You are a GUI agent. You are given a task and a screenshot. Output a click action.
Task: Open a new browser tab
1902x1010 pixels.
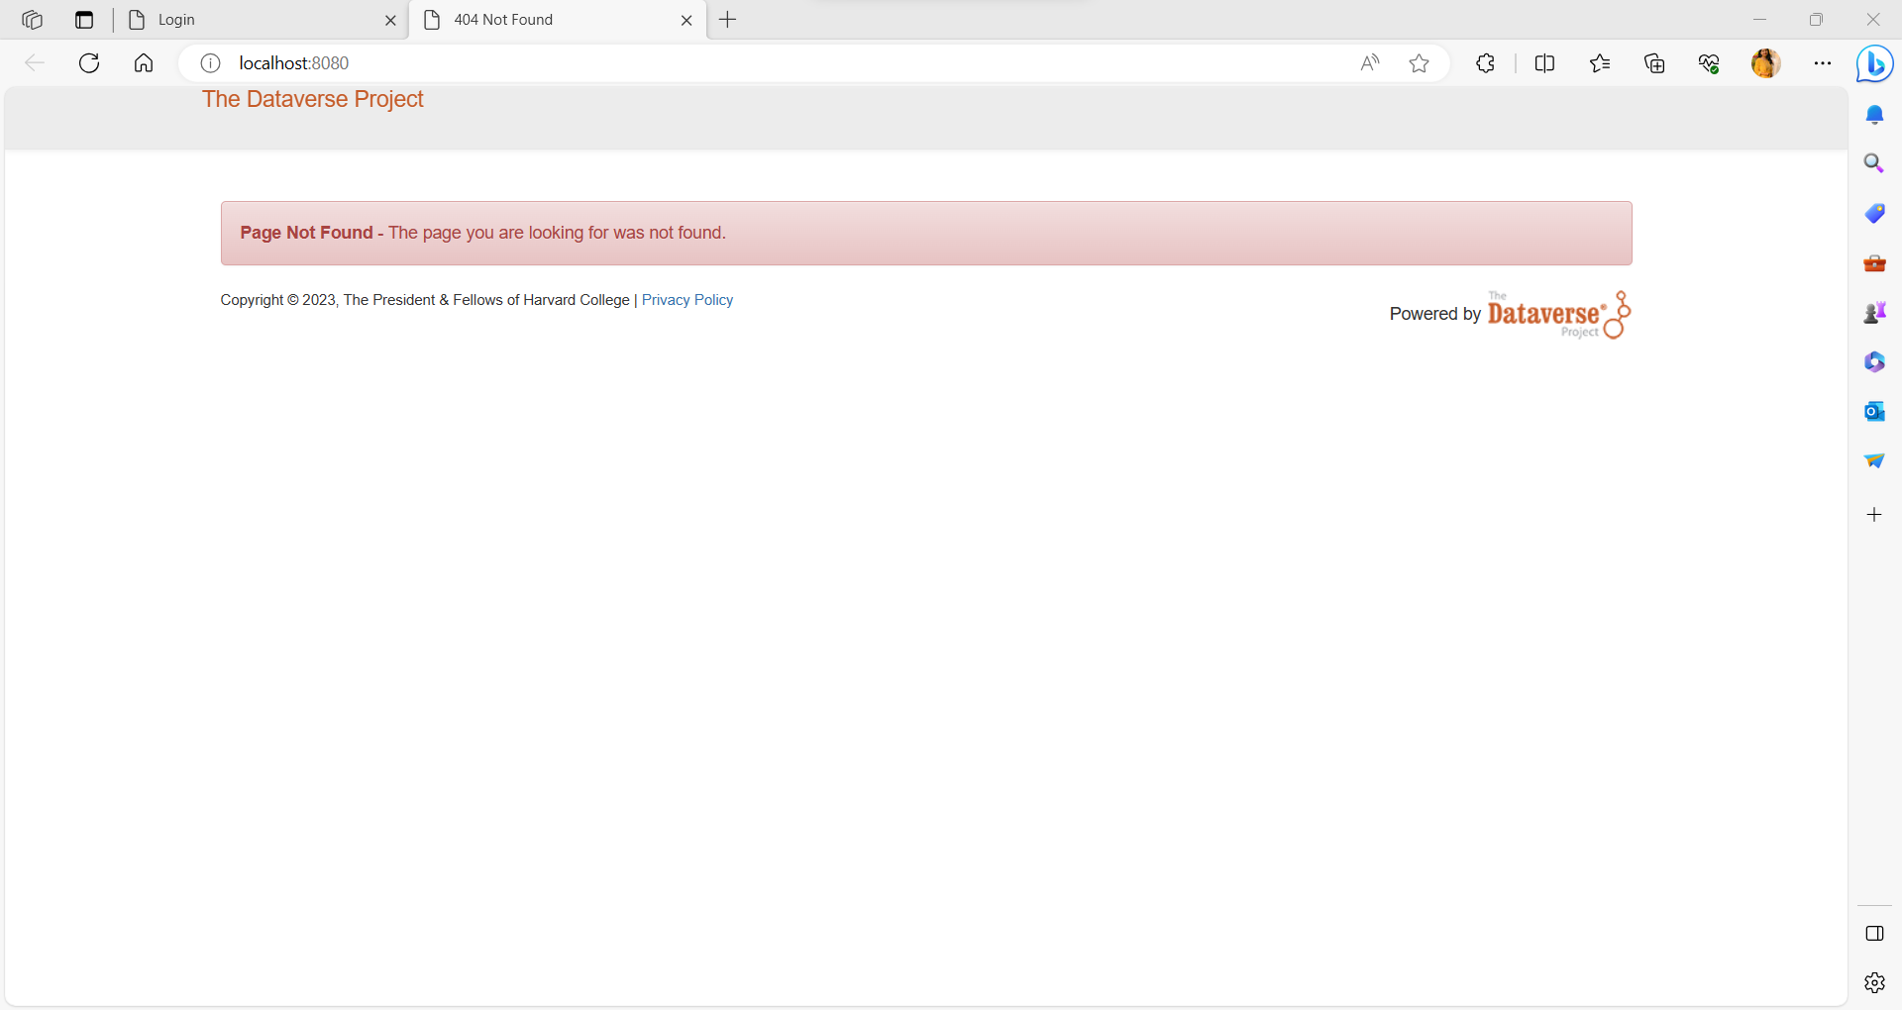[x=728, y=20]
